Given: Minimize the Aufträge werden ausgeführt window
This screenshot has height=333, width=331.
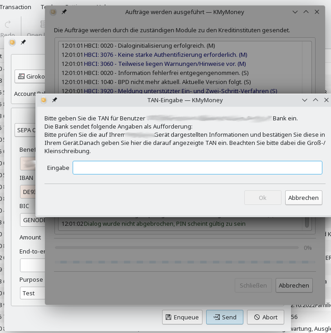Looking at the screenshot, I should coord(295,12).
